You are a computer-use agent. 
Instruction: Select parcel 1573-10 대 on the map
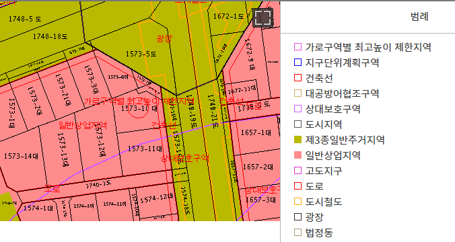pos(139,109)
